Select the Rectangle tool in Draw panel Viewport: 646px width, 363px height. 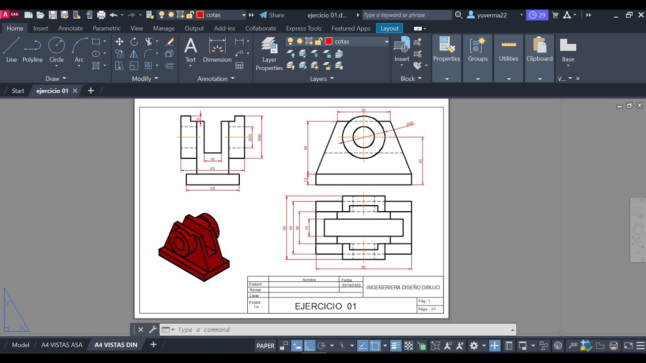pyautogui.click(x=96, y=41)
